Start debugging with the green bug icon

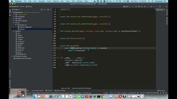coord(136,7)
